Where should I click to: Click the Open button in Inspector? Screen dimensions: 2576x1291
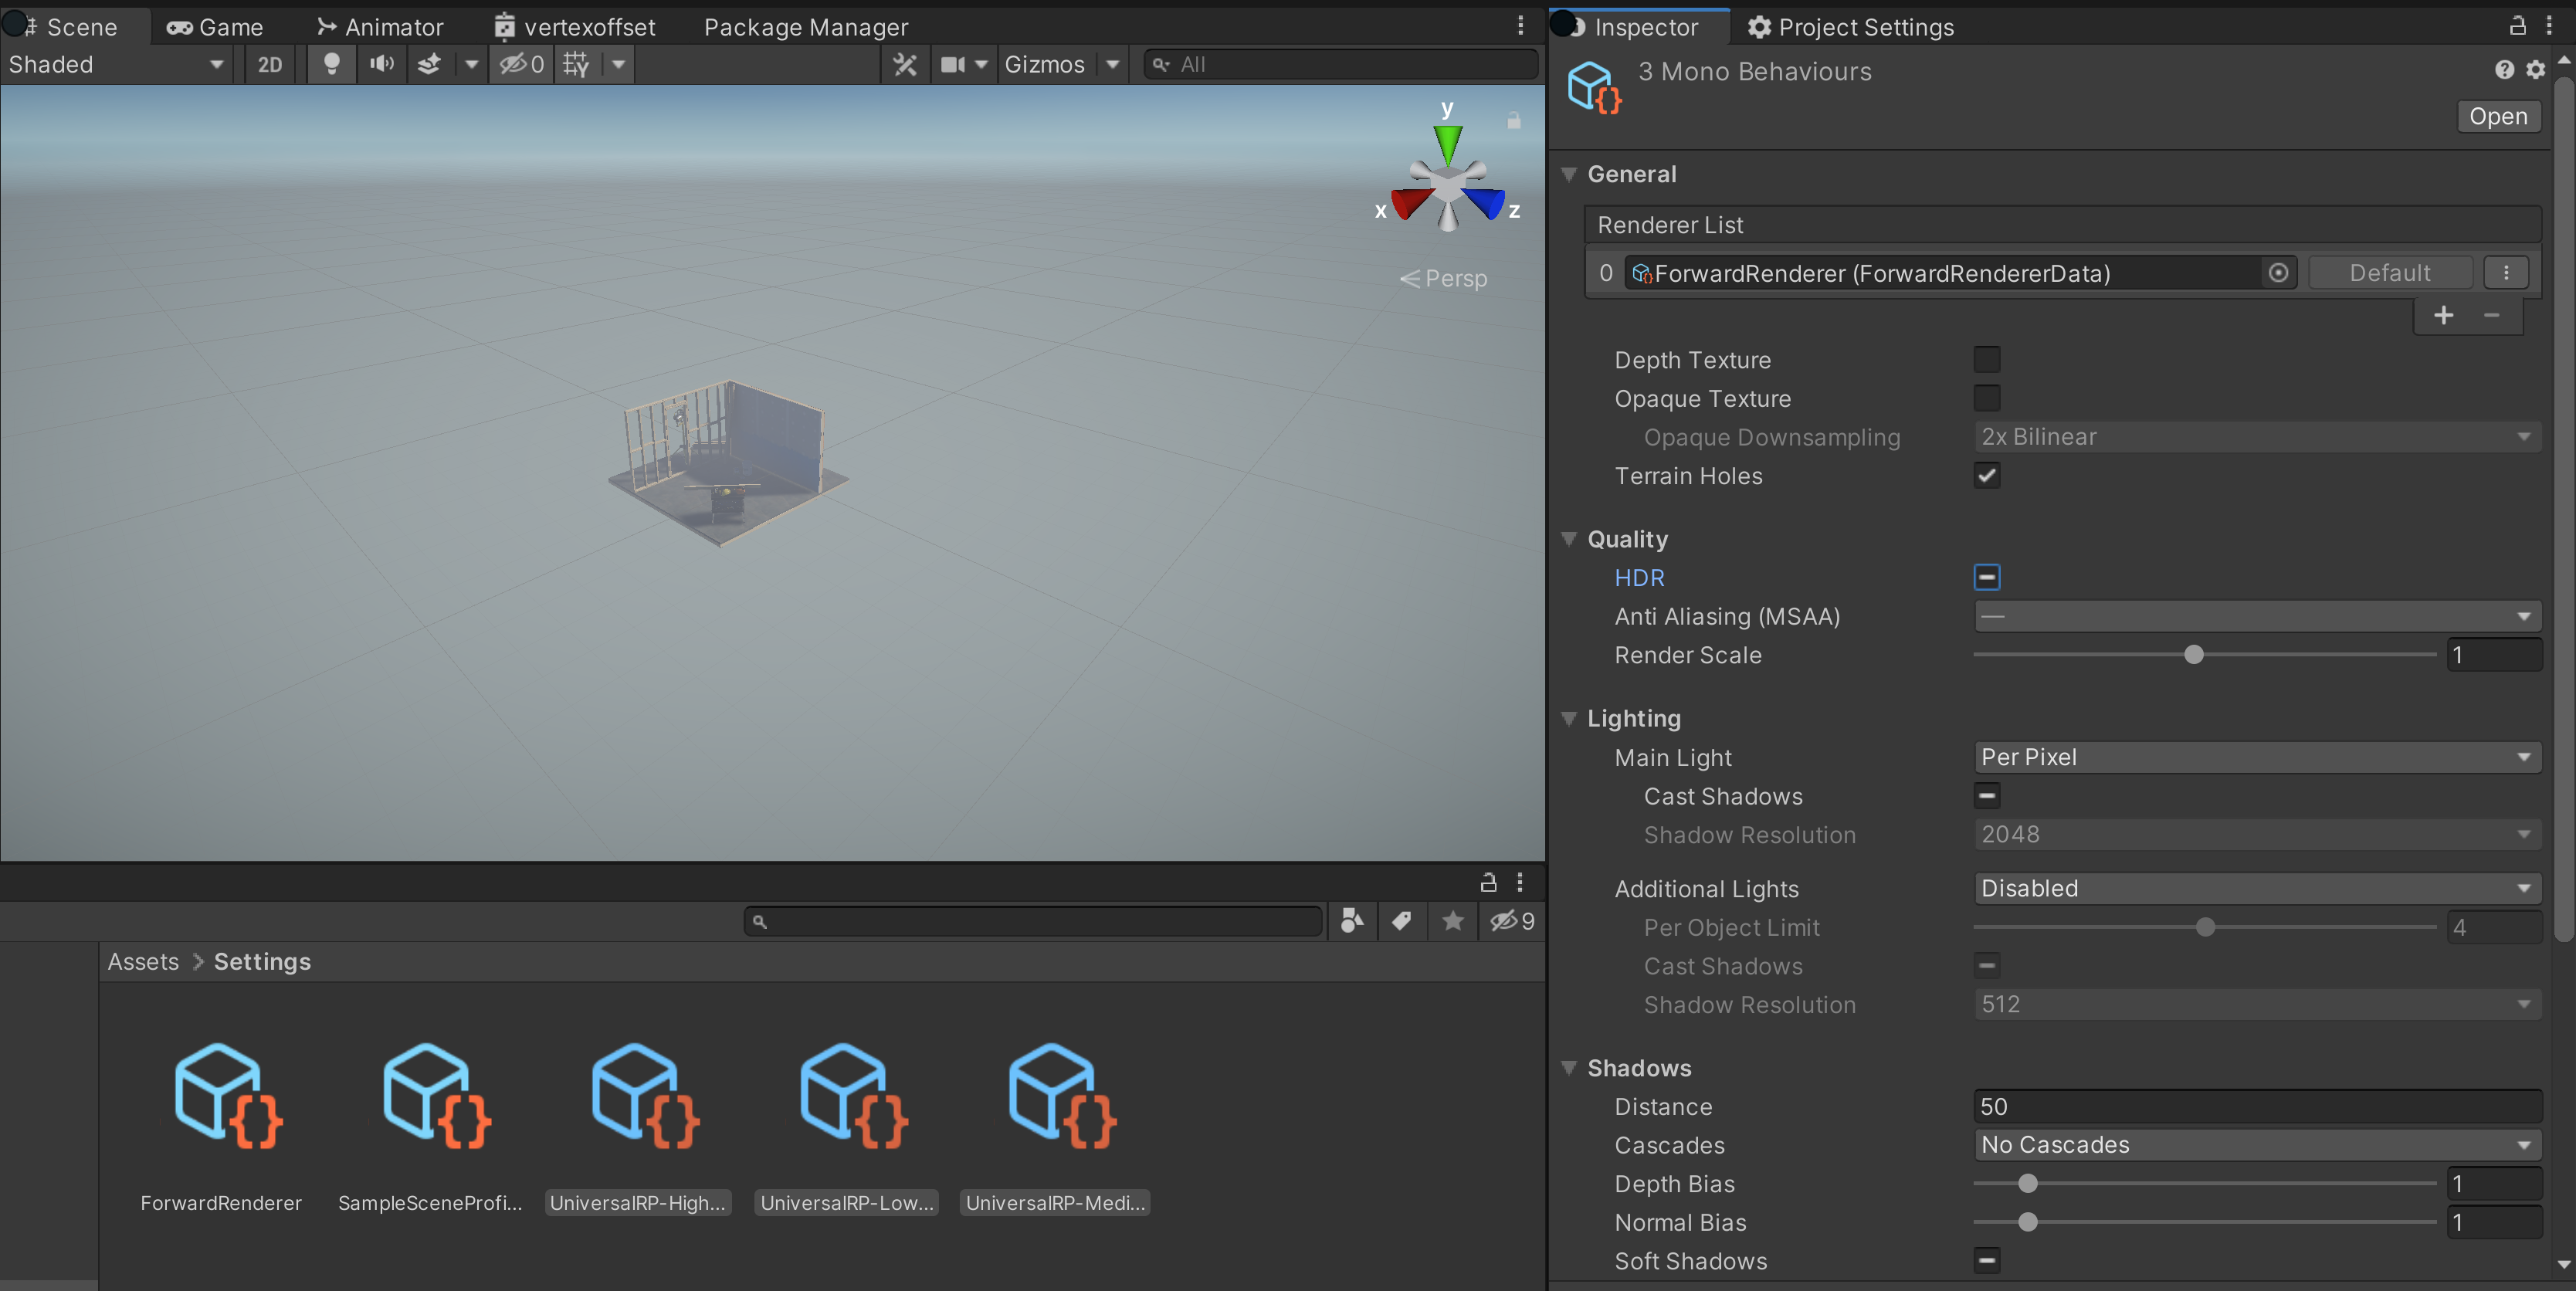click(x=2497, y=116)
